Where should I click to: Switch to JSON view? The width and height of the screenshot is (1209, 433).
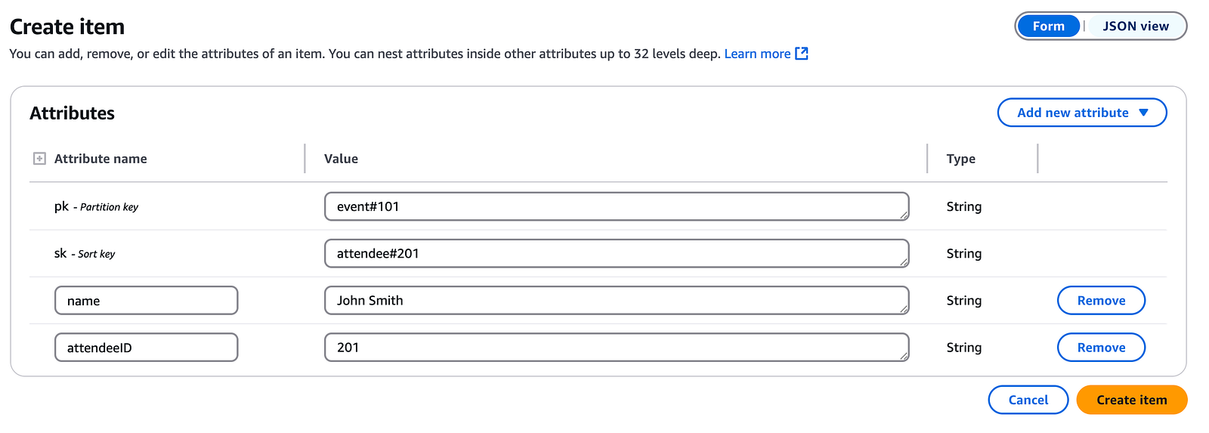coord(1135,26)
